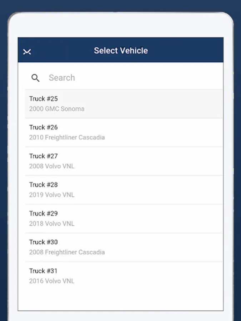
Task: Select the 2010 Freightliner Cascadia vehicle
Action: 67,137
